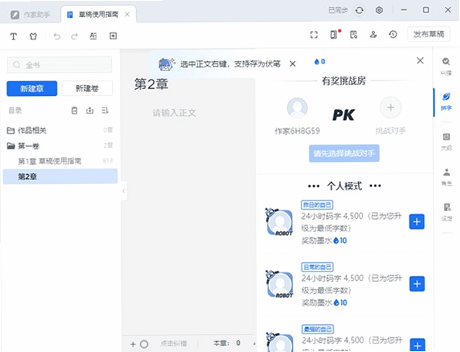
Task: Open the 角色 characters sidebar panel
Action: point(446,177)
